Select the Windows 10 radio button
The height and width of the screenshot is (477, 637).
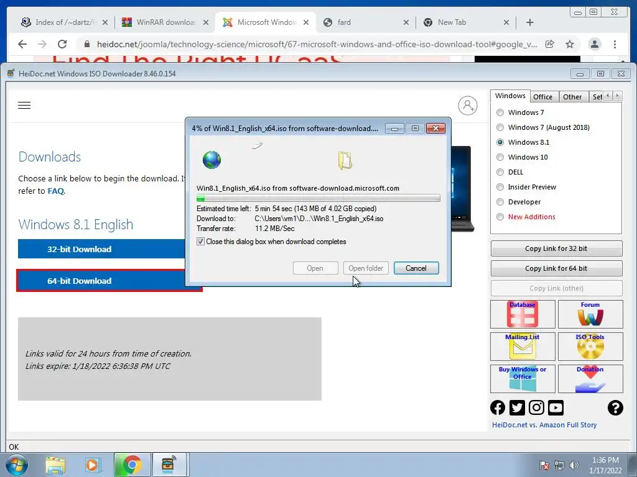(500, 157)
